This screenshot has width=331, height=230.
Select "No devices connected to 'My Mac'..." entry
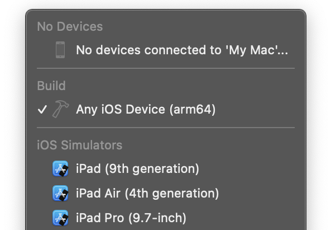coord(166,50)
